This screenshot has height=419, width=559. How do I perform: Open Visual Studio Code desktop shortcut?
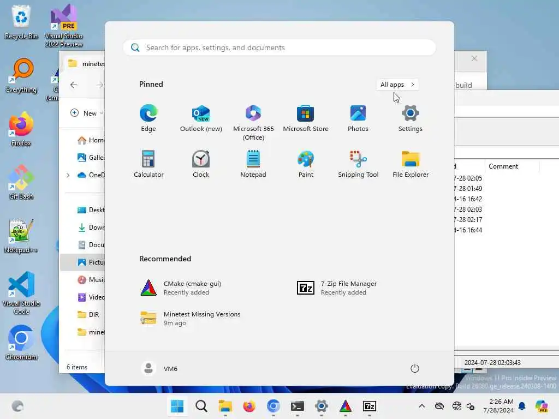pyautogui.click(x=21, y=293)
